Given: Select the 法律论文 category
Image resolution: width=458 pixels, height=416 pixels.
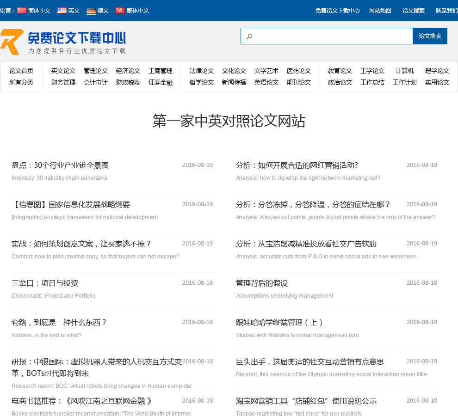Looking at the screenshot, I should [202, 71].
